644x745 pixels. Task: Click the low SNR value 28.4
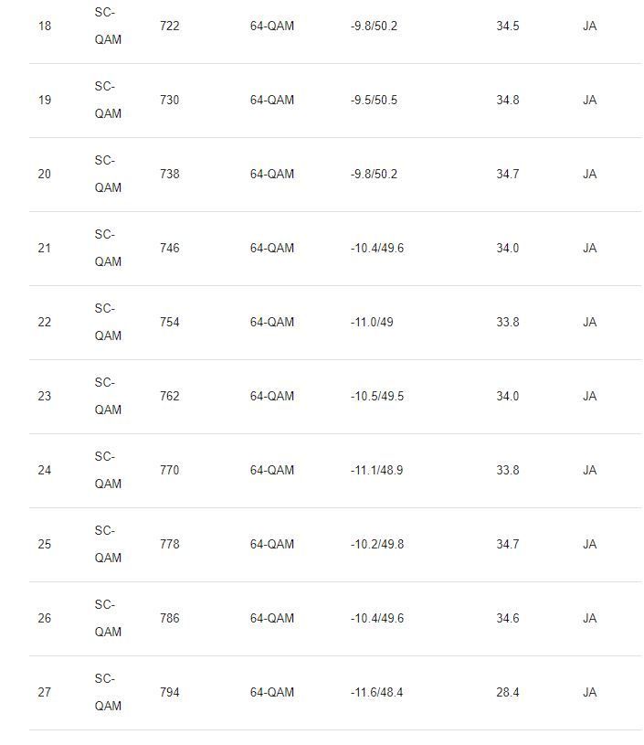tap(508, 693)
